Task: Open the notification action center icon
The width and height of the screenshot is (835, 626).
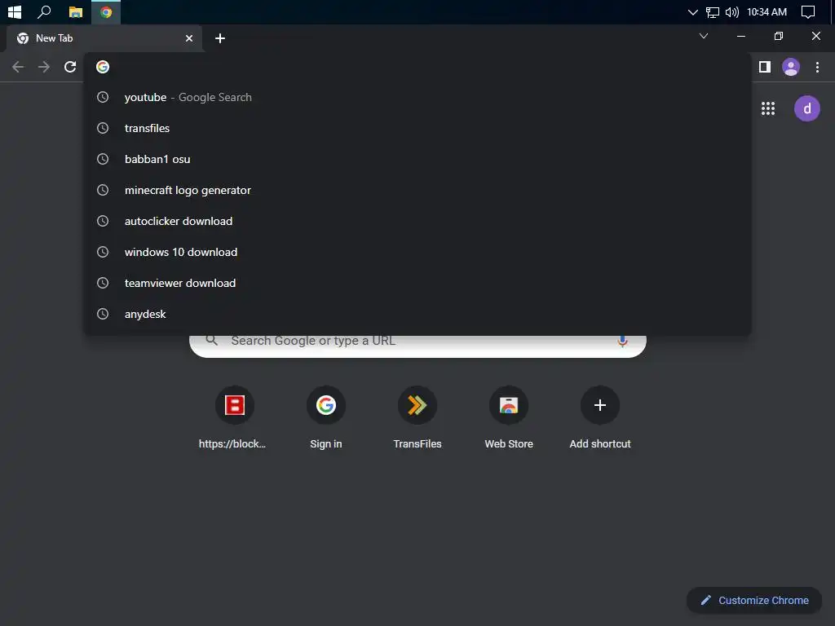Action: [808, 11]
